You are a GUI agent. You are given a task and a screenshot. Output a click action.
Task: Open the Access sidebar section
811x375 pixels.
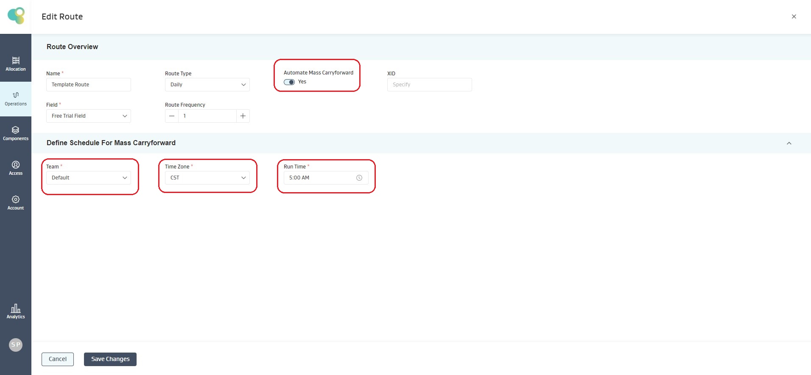click(x=16, y=168)
